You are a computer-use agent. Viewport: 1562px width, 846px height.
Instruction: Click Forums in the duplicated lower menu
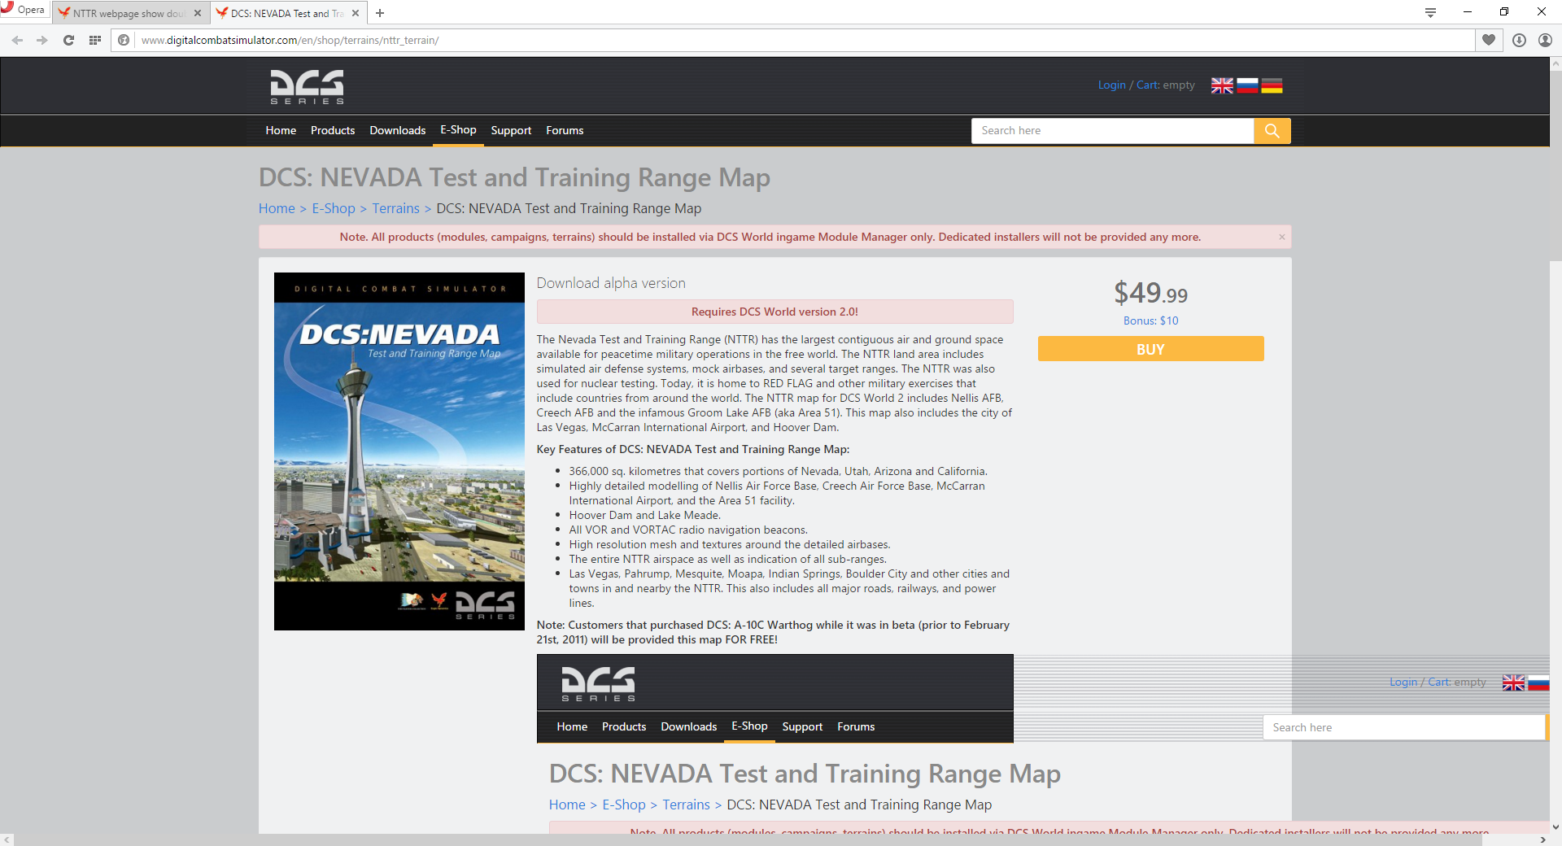856,726
